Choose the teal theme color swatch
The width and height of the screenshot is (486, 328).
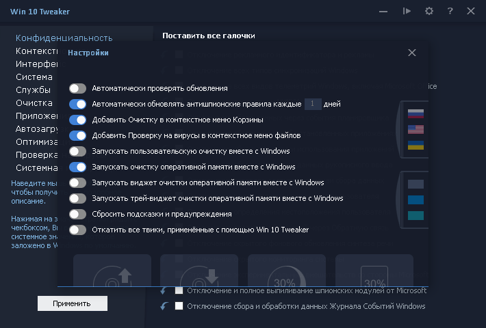pyautogui.click(x=415, y=216)
